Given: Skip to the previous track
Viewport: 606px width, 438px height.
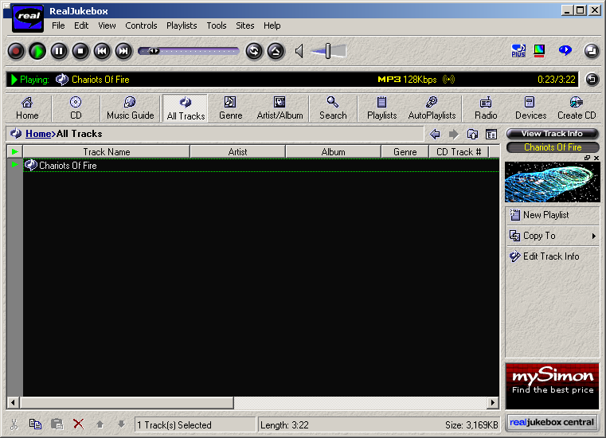Looking at the screenshot, I should [102, 51].
